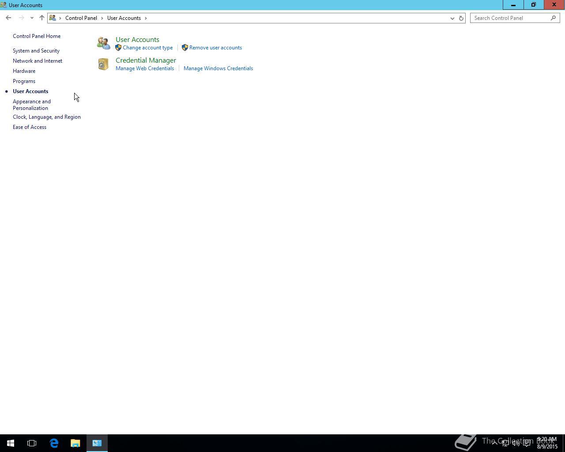565x452 pixels.
Task: Select Control Panel breadcrumb segment
Action: click(x=81, y=18)
